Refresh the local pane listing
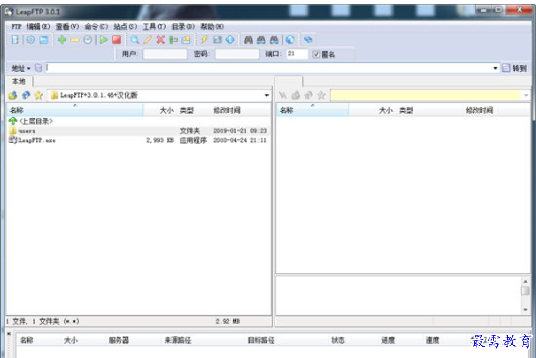The image size is (536, 358). click(x=26, y=95)
